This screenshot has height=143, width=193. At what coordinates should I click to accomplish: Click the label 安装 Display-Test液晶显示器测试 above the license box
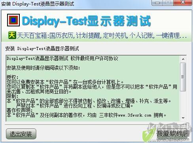[42, 48]
